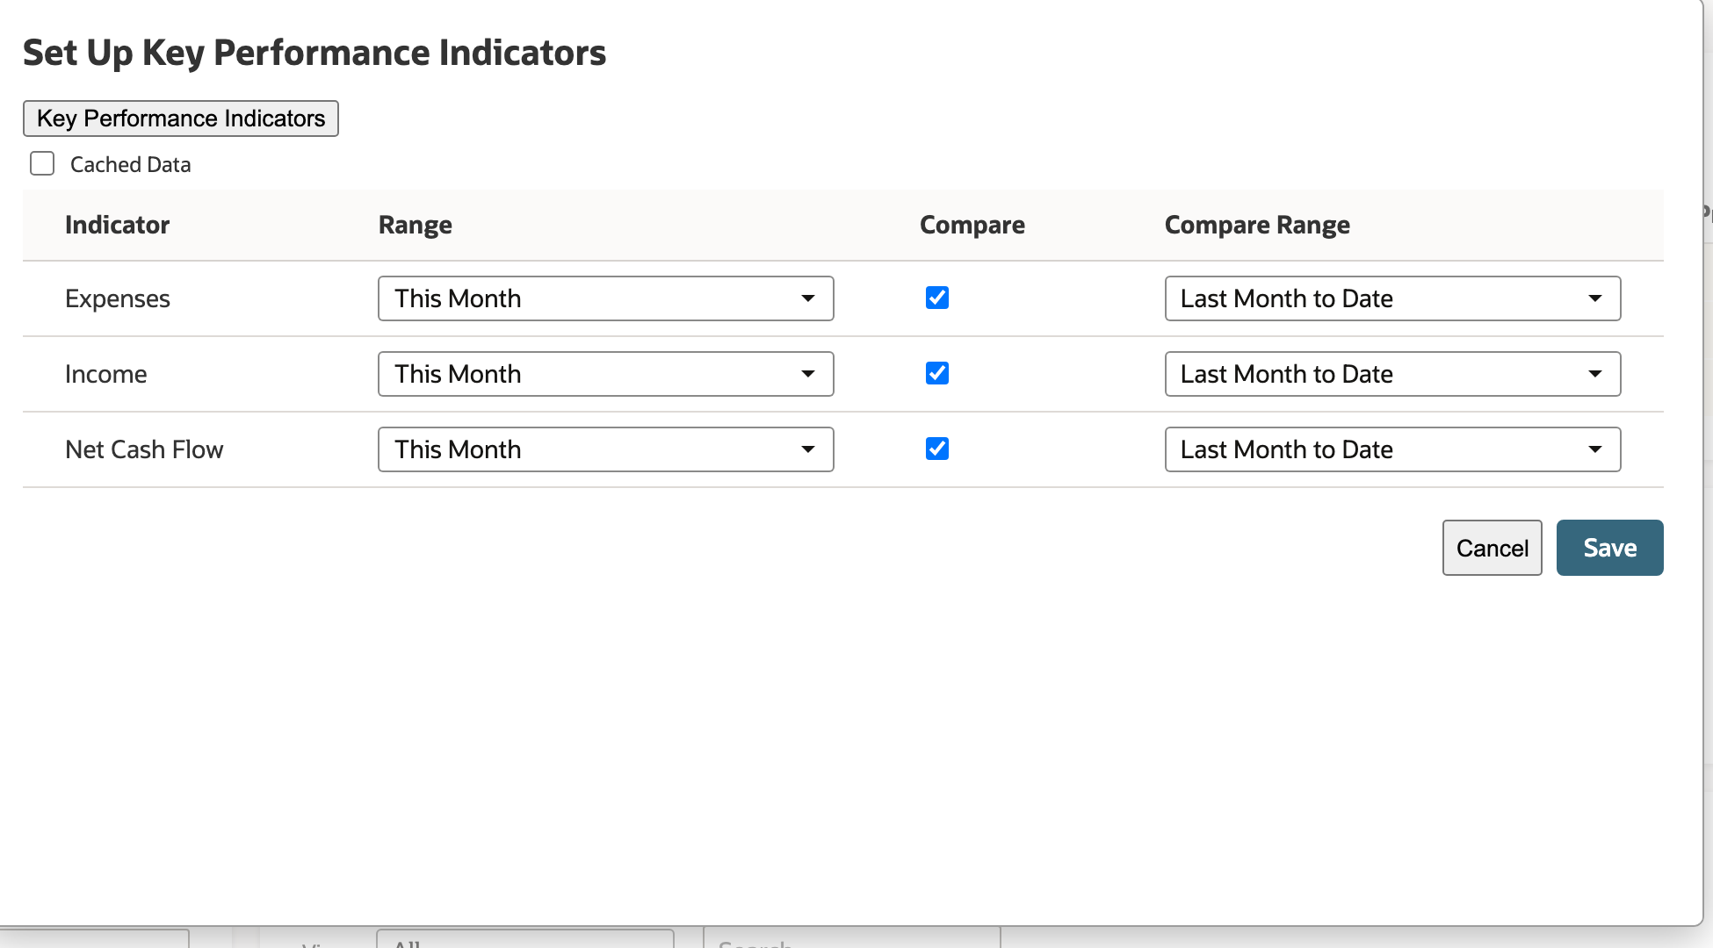Screen dimensions: 1713x948
Task: Select the Income indicator label
Action: 106,374
